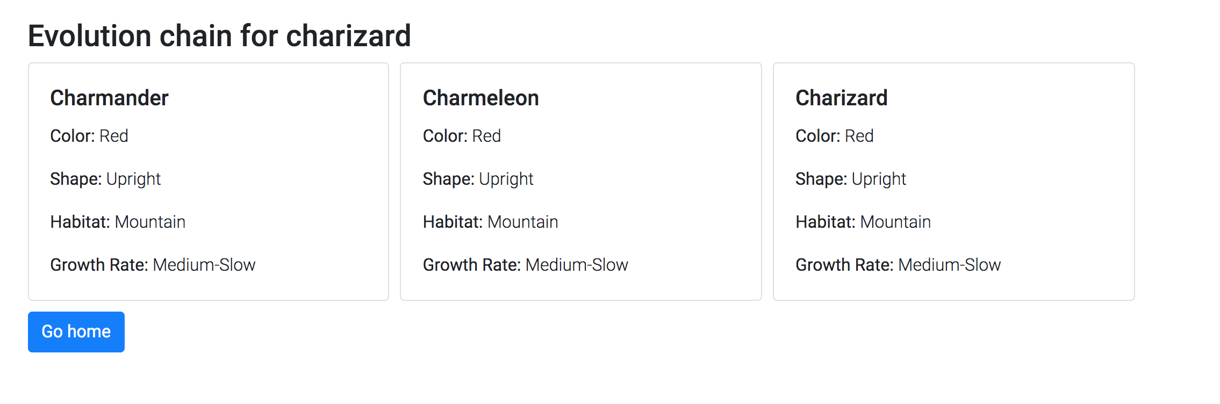Viewport: 1220px width, 404px height.
Task: Select the Charmeleon card title
Action: (480, 98)
